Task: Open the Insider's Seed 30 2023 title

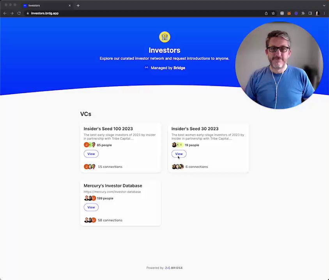Action: tap(195, 129)
